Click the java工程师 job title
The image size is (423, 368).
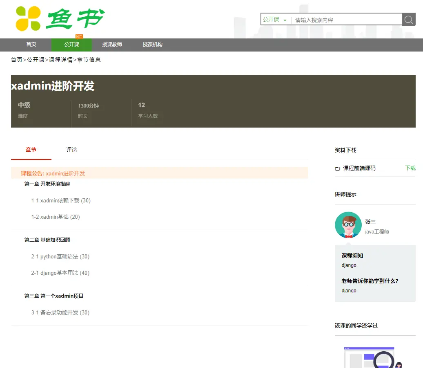pos(377,231)
